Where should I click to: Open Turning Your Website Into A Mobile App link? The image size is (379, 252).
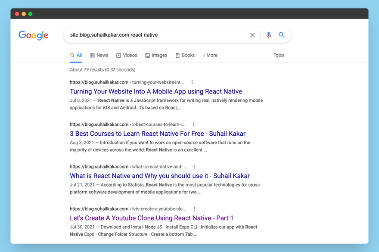pos(156,91)
